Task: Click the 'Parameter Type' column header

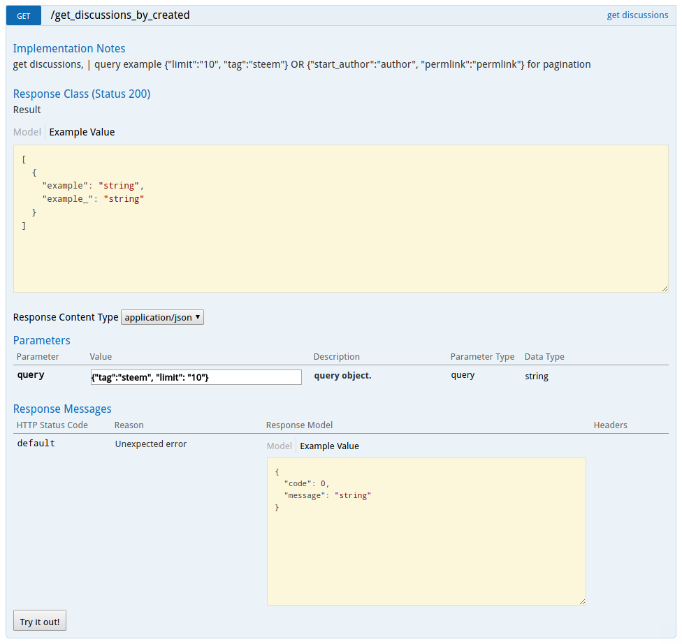Action: 482,356
